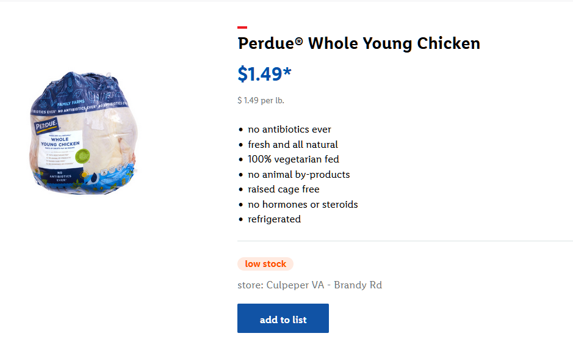The height and width of the screenshot is (347, 573).
Task: Click the raised cage free bullet
Action: [283, 189]
